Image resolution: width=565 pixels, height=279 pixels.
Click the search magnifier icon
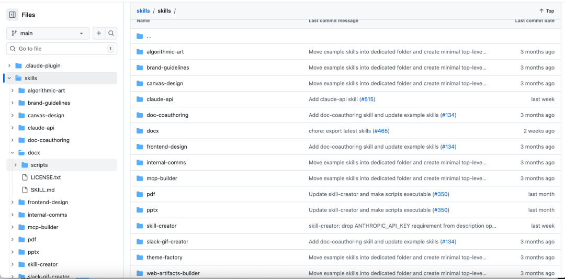click(x=111, y=33)
